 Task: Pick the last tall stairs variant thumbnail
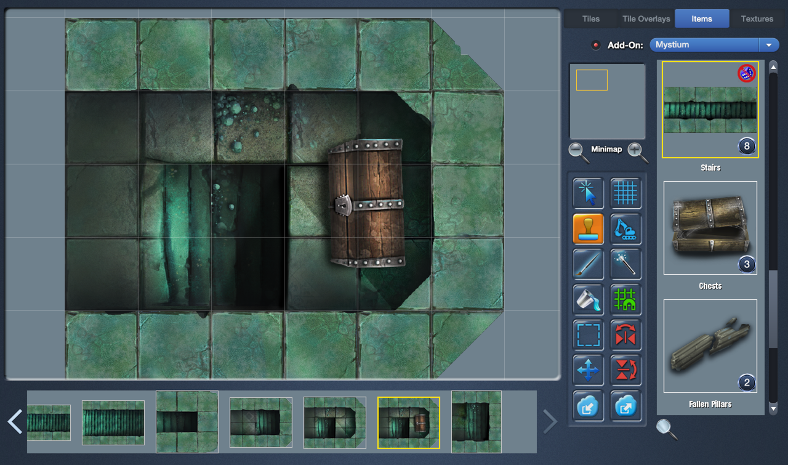click(476, 422)
